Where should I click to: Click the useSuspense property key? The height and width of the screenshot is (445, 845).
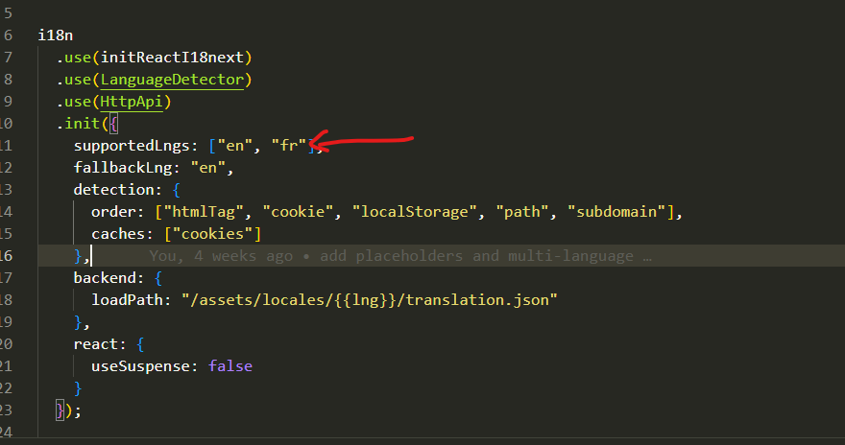(140, 366)
